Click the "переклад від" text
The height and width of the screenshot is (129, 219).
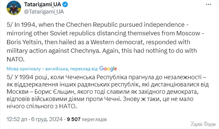click(84, 69)
